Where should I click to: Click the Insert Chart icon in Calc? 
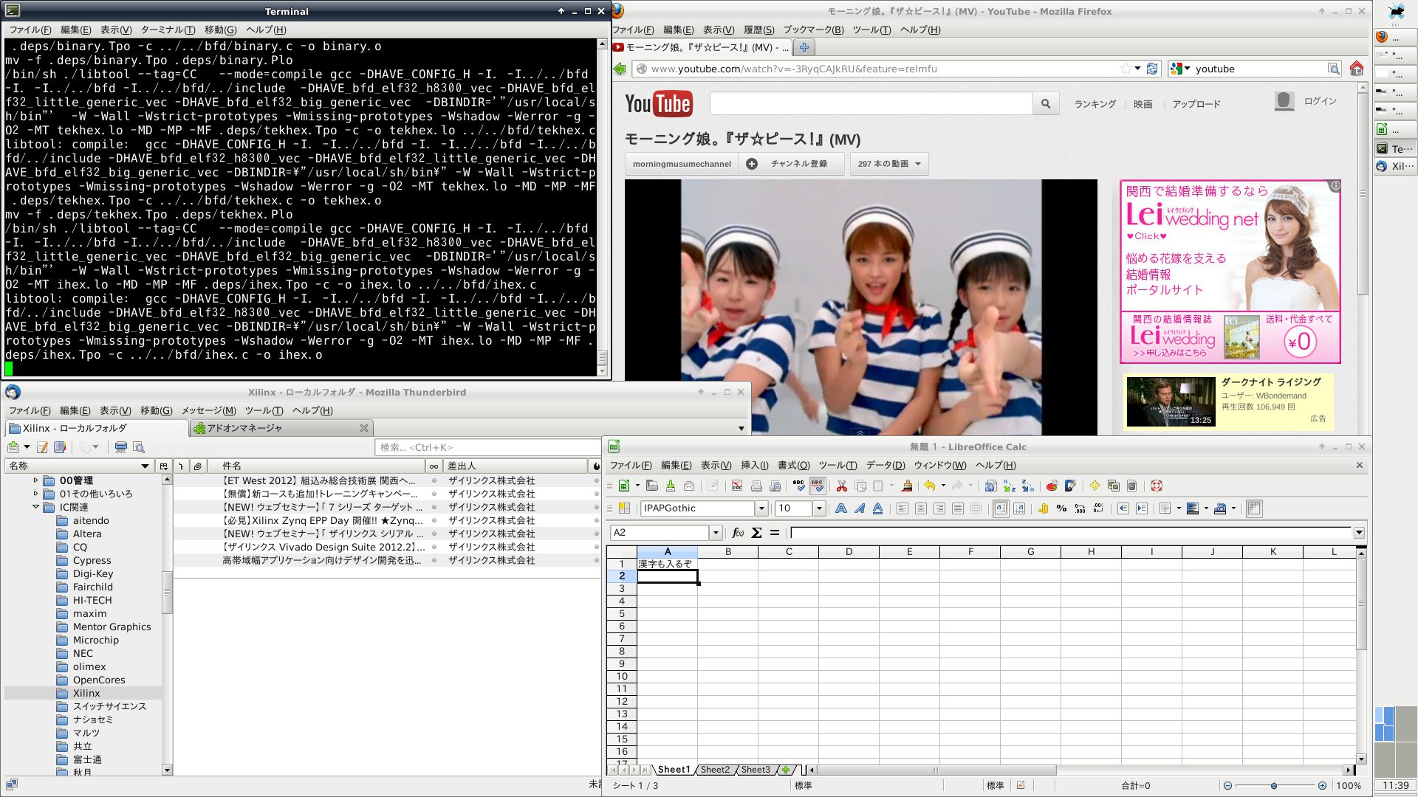point(1052,486)
